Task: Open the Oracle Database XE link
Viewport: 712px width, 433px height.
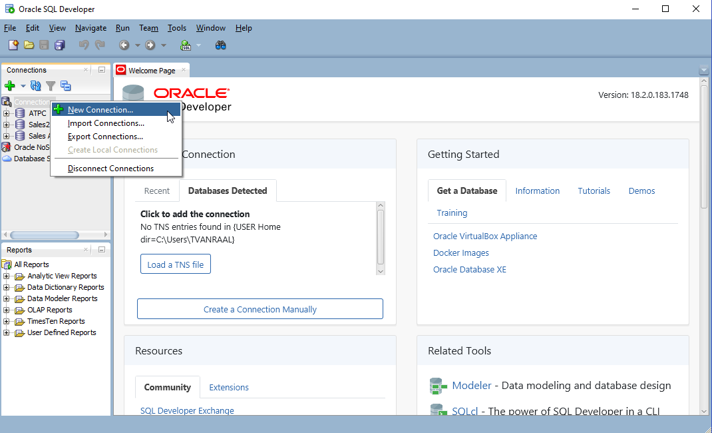Action: [x=470, y=269]
